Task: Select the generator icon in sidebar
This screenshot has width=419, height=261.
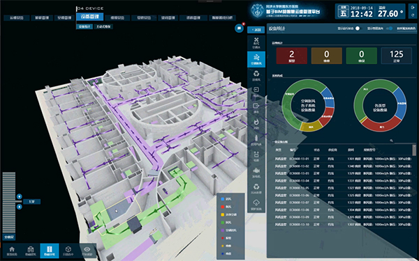Action: click(256, 172)
